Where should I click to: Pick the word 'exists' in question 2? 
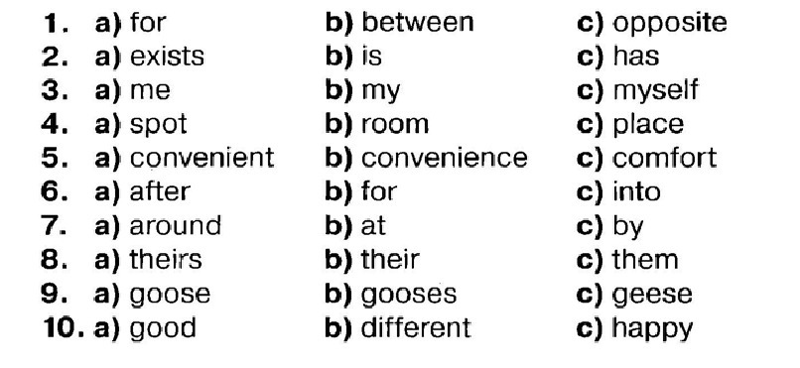point(167,57)
